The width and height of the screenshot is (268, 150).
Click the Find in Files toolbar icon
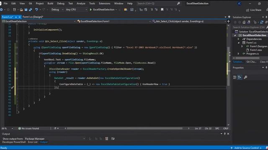(x=126, y=10)
